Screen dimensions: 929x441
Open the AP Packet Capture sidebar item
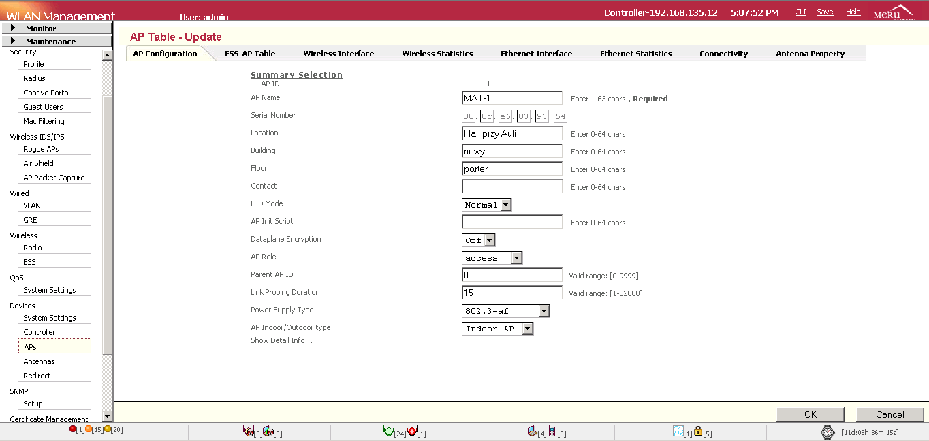click(54, 178)
